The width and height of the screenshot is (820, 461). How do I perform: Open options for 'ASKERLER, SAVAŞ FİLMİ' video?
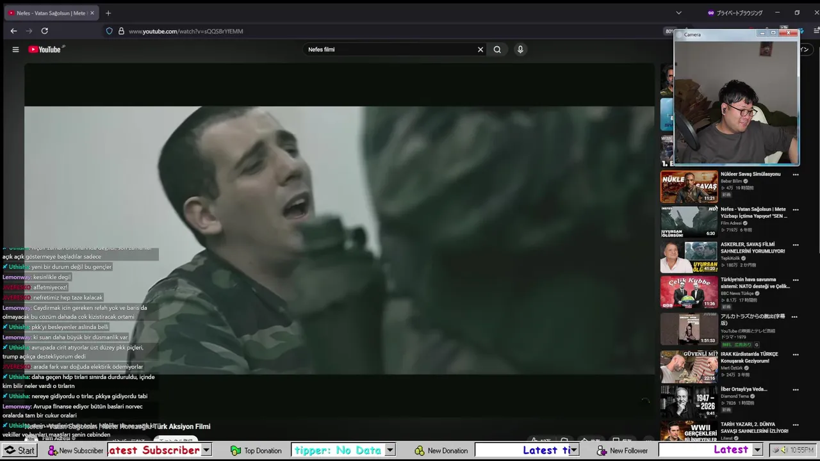coord(796,245)
